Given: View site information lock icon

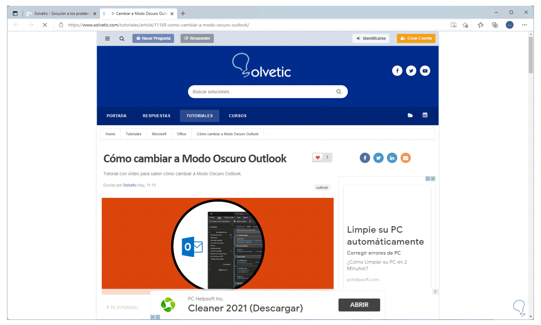Looking at the screenshot, I should click(61, 25).
